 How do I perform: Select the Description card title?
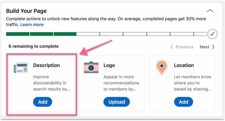[47, 65]
